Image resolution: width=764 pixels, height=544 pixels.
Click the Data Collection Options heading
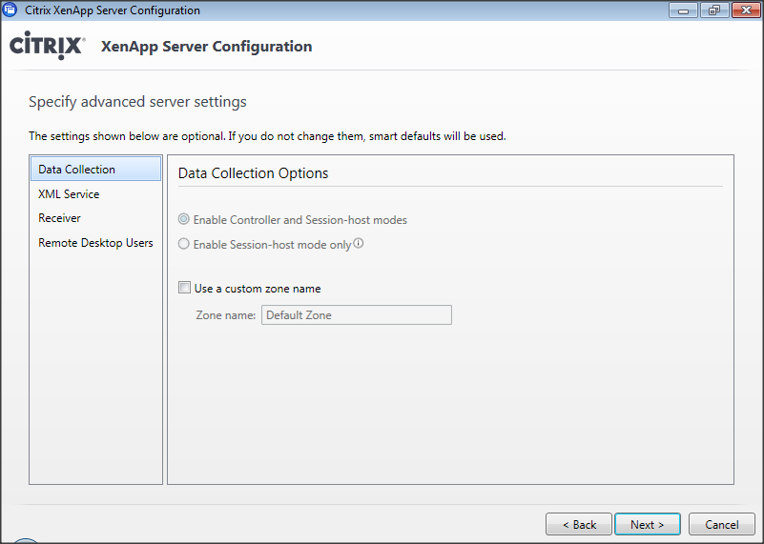[253, 173]
